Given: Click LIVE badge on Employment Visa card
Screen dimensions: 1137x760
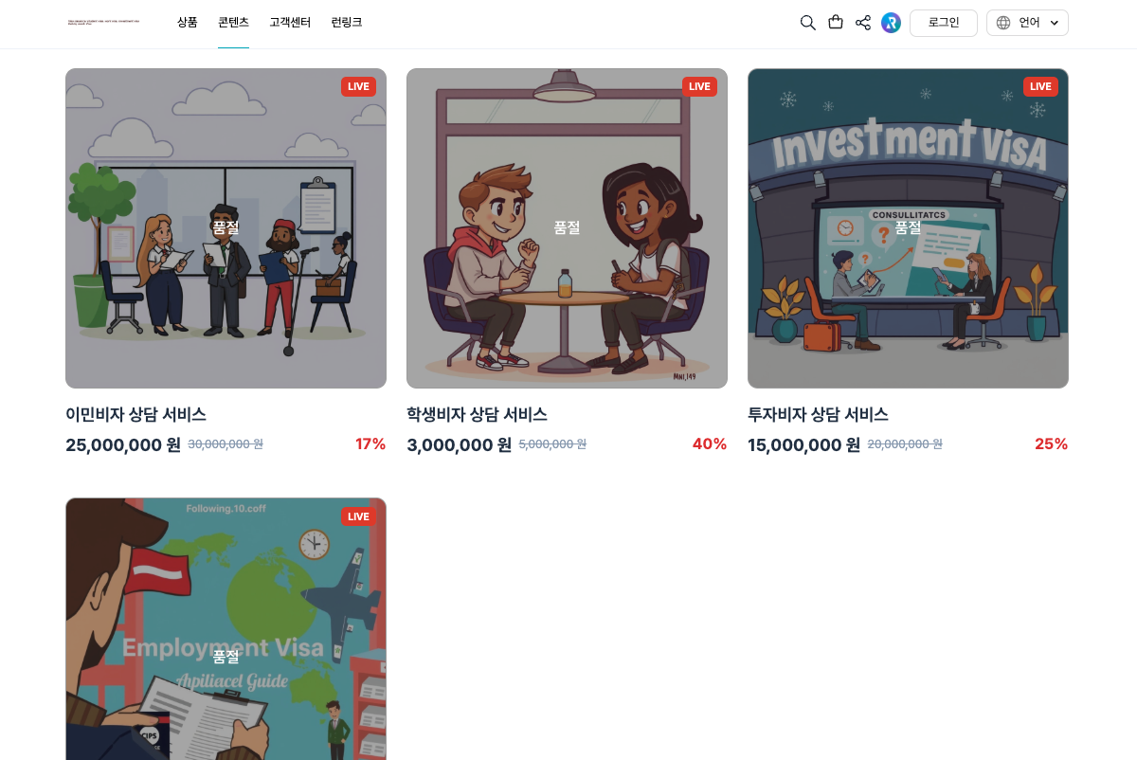Looking at the screenshot, I should 358,516.
